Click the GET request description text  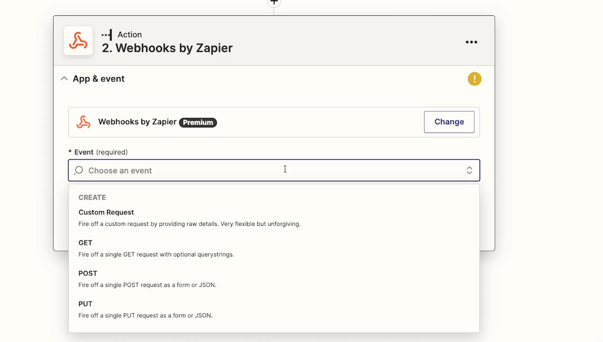[156, 254]
